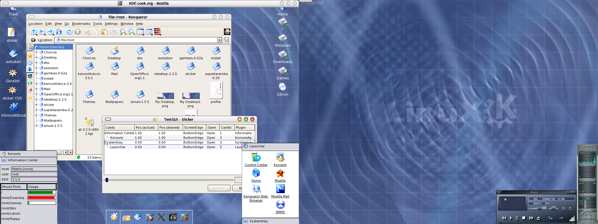Skip to next track in XMMS

531,218
